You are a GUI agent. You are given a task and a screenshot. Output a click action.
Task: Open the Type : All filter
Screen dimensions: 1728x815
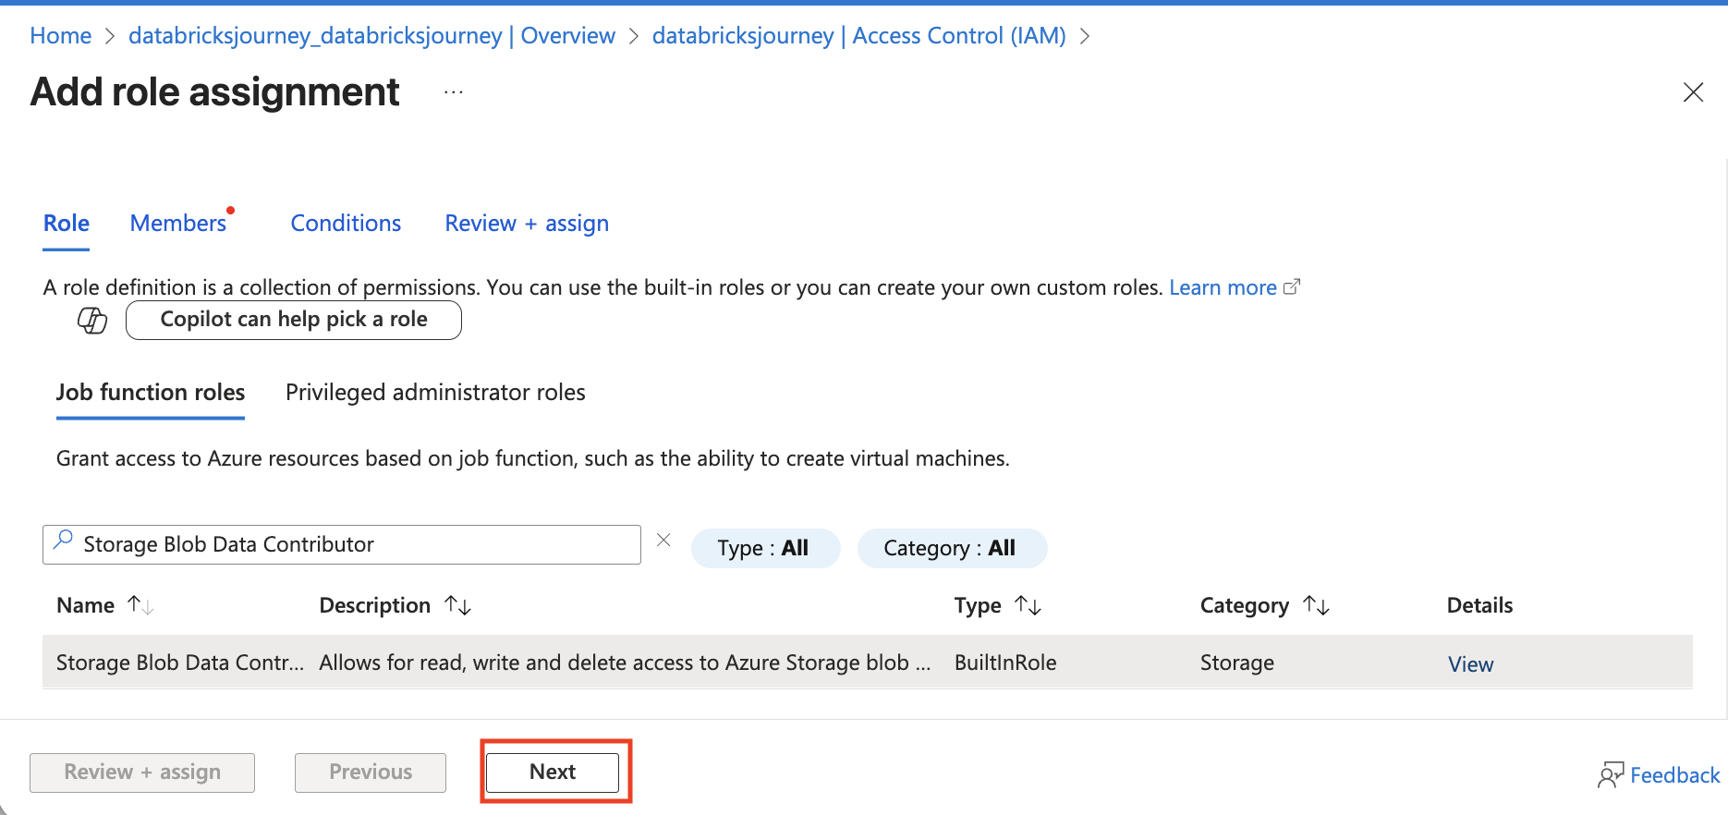pyautogui.click(x=764, y=548)
